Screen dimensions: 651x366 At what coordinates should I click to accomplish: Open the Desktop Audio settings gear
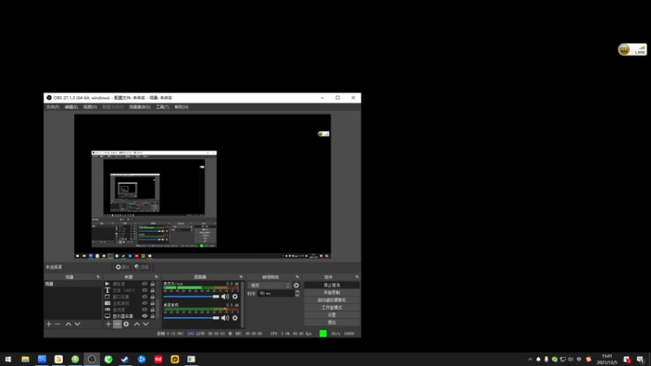pos(235,318)
